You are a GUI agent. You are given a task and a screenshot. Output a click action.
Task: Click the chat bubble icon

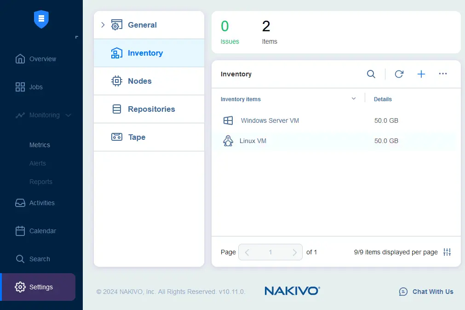tap(403, 292)
